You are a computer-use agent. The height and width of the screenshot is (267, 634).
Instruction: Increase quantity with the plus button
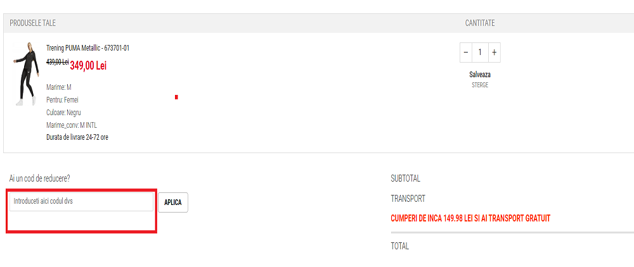pos(494,53)
